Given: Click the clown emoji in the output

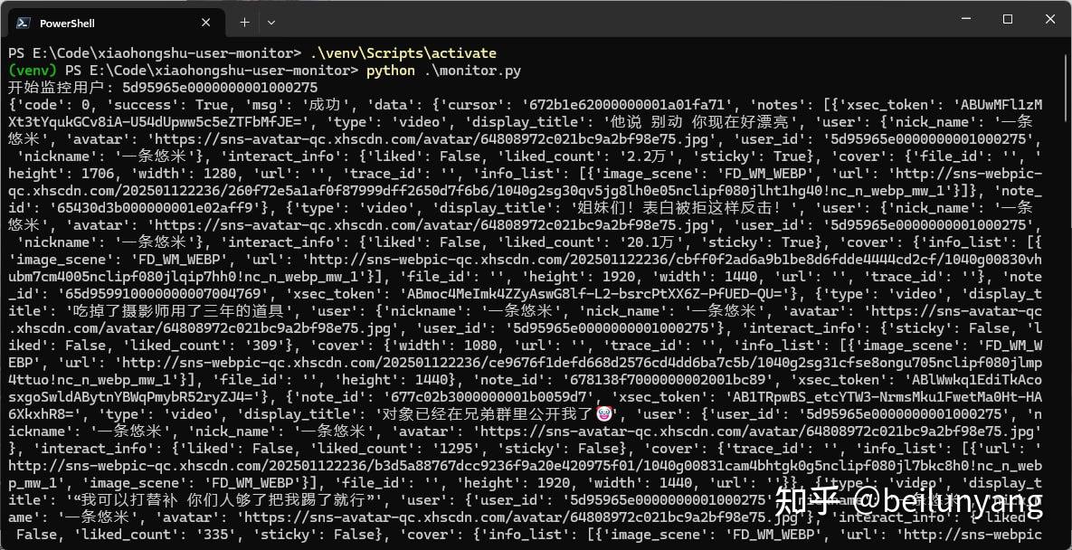Looking at the screenshot, I should (604, 413).
